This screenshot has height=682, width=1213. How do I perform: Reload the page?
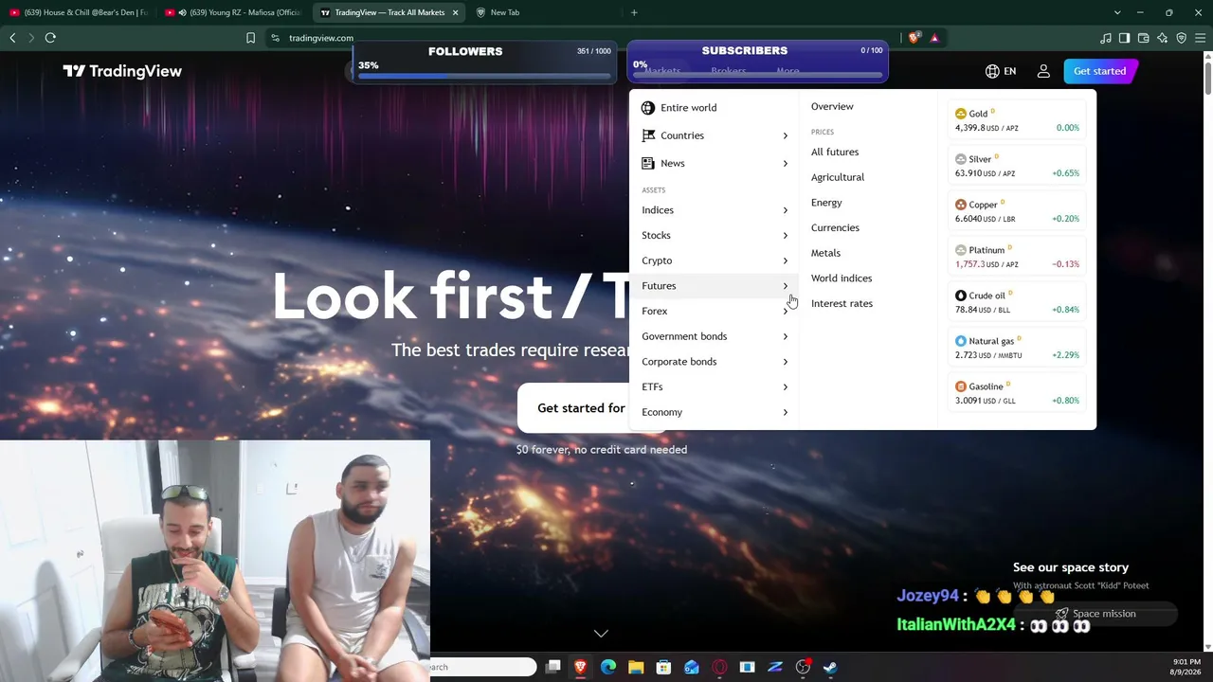click(x=50, y=38)
